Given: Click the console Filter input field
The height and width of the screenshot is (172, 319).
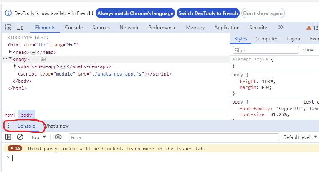Looking at the screenshot, I should coord(174,137).
